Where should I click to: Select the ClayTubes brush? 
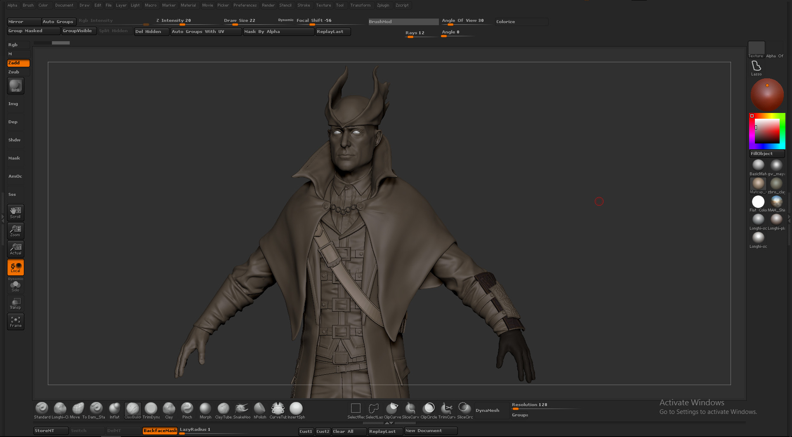pyautogui.click(x=223, y=410)
